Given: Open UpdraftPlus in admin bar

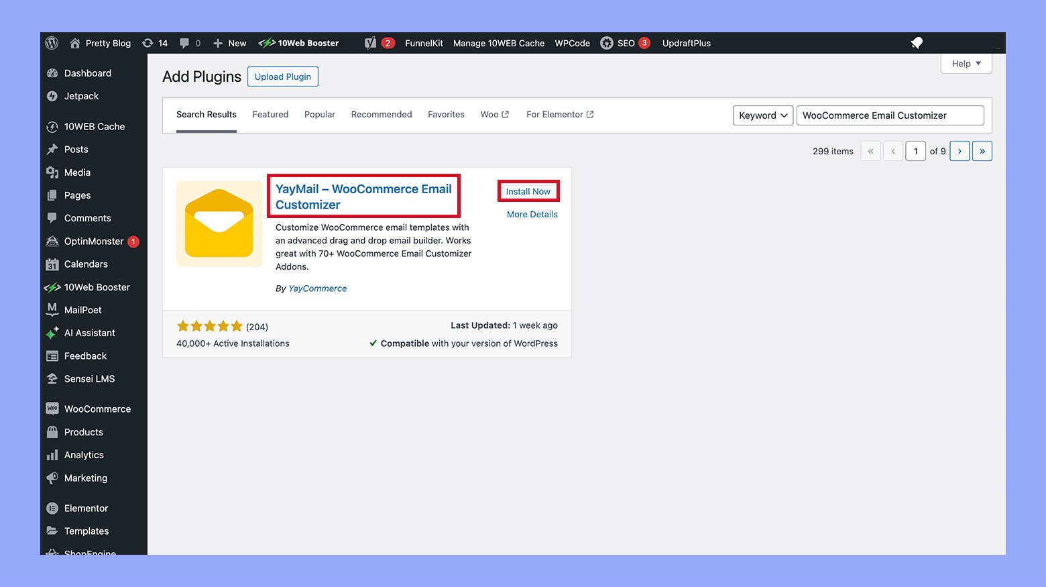Looking at the screenshot, I should point(687,43).
